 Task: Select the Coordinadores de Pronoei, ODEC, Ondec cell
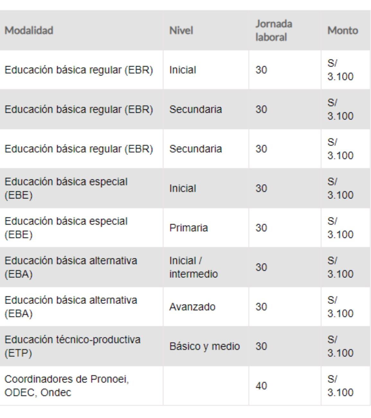[x=66, y=386]
